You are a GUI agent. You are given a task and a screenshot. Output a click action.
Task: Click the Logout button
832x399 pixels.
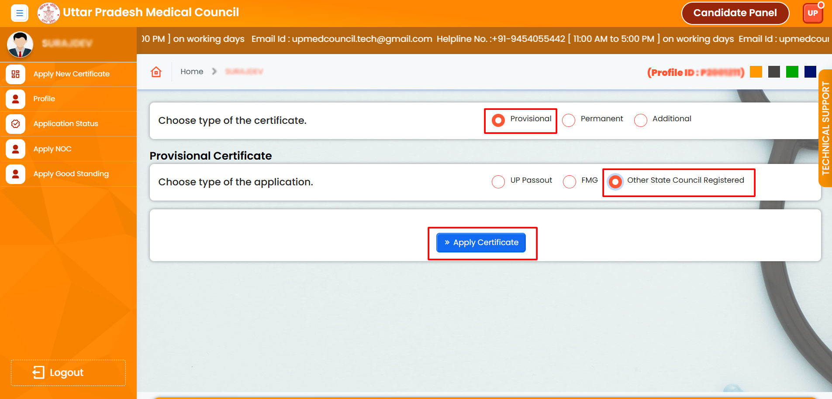click(x=68, y=373)
